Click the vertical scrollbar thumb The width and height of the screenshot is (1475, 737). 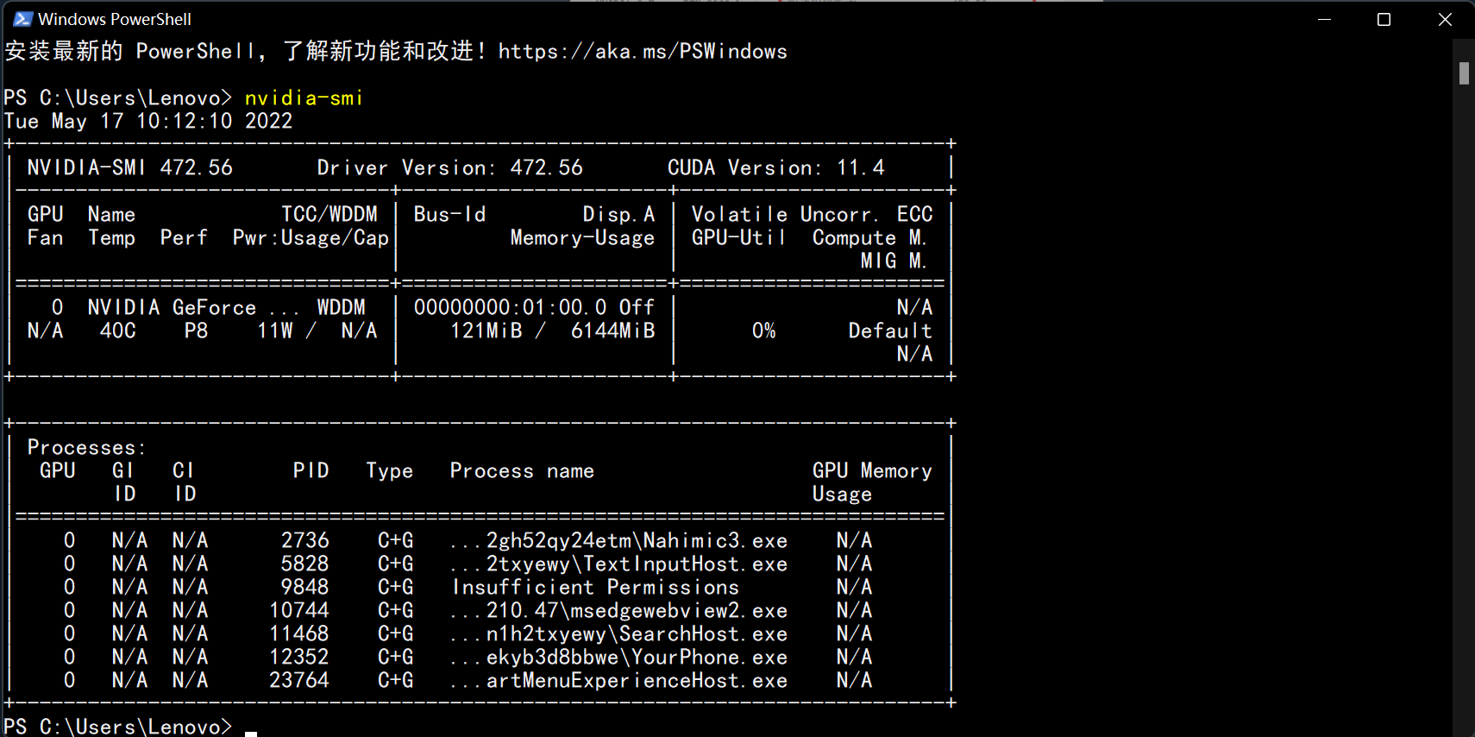[x=1464, y=73]
